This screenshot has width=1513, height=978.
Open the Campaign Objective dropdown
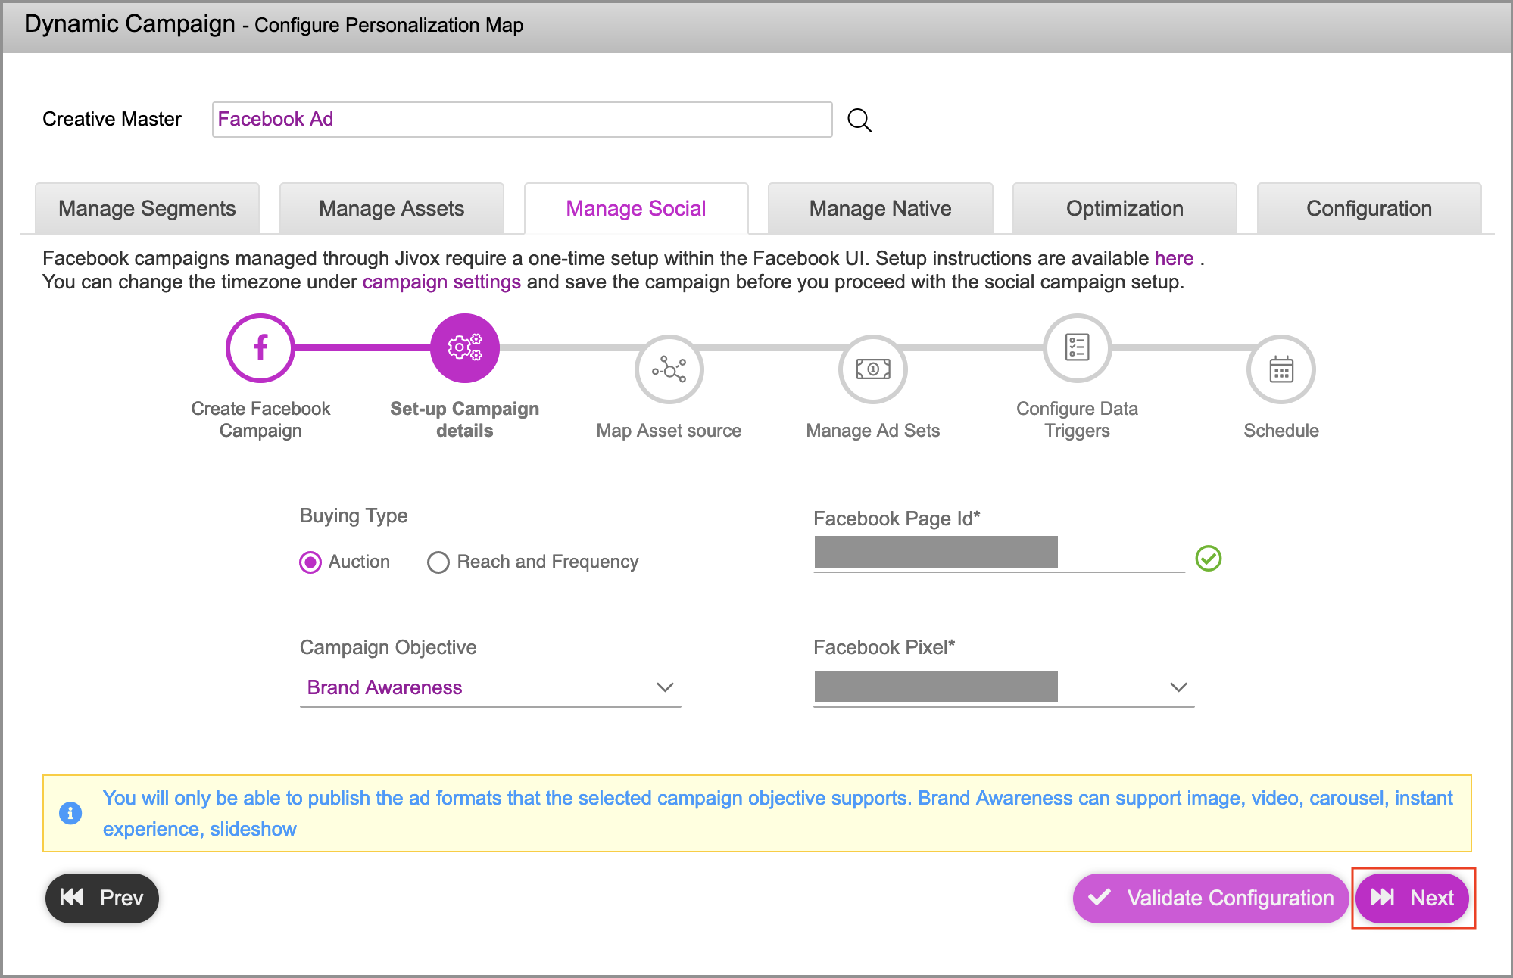click(x=490, y=687)
